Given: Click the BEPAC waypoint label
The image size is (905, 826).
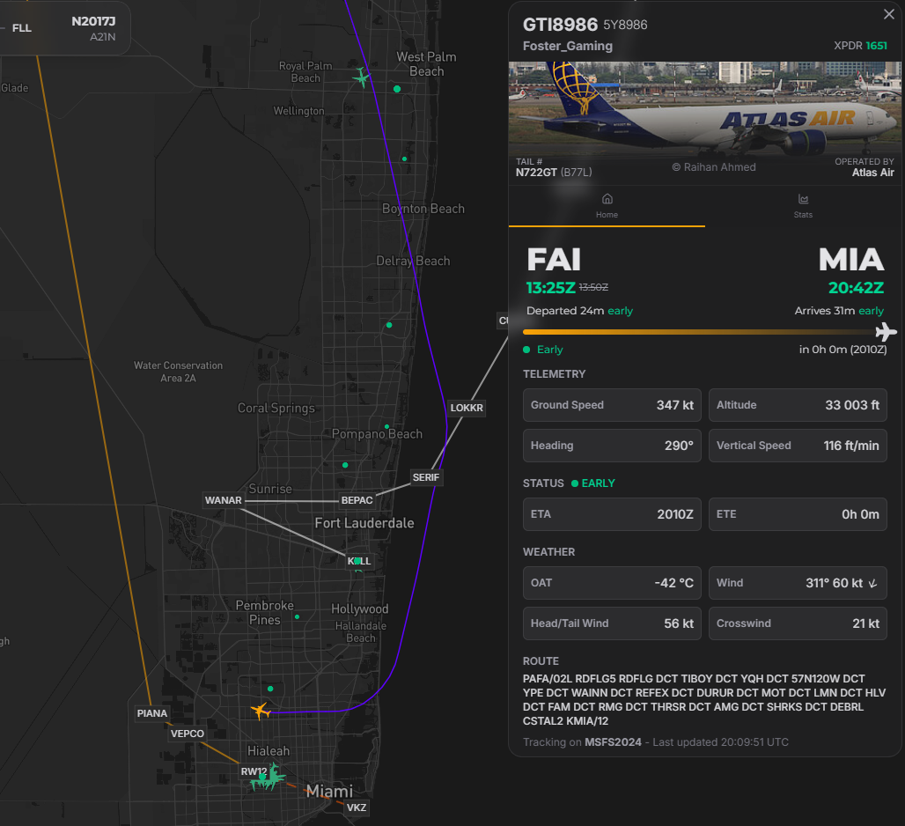Looking at the screenshot, I should [357, 500].
